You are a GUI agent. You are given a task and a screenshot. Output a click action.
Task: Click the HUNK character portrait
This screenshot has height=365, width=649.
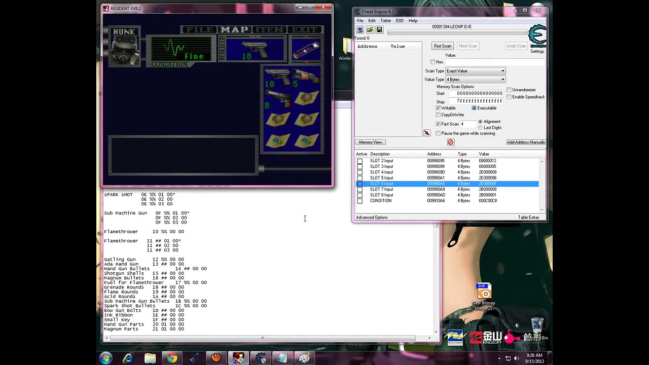(124, 47)
